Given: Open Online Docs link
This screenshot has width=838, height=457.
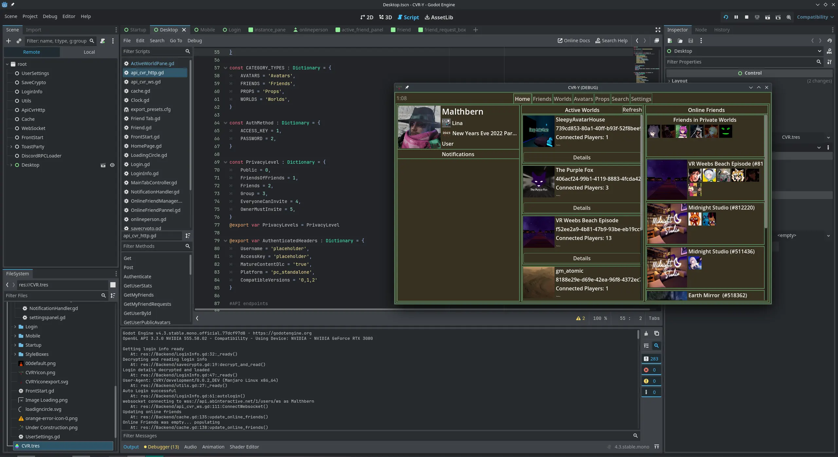Looking at the screenshot, I should tap(574, 41).
